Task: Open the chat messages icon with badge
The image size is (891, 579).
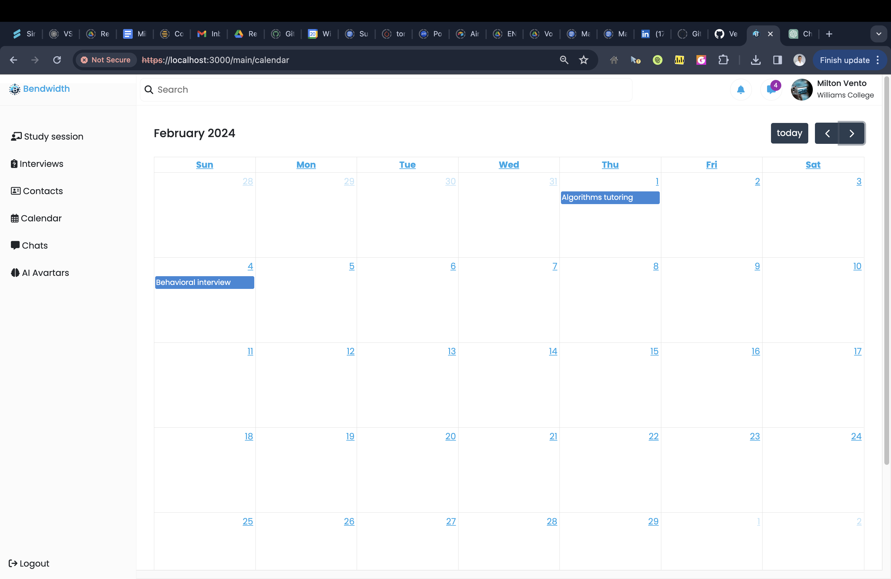Action: click(x=771, y=90)
